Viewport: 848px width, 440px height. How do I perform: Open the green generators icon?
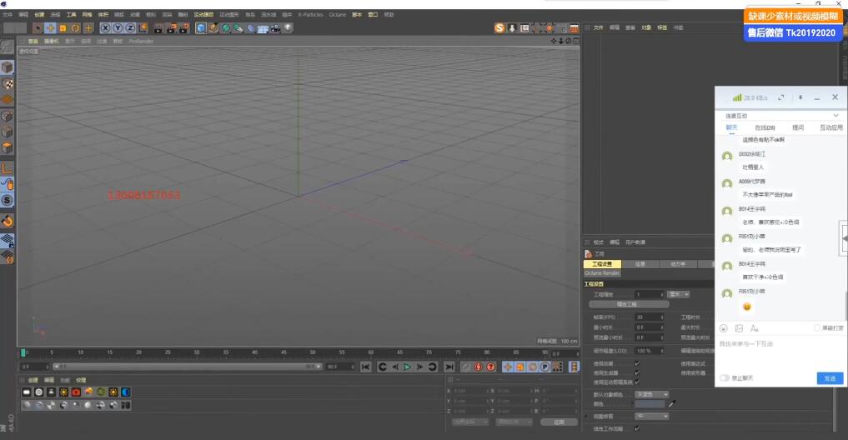(x=226, y=28)
